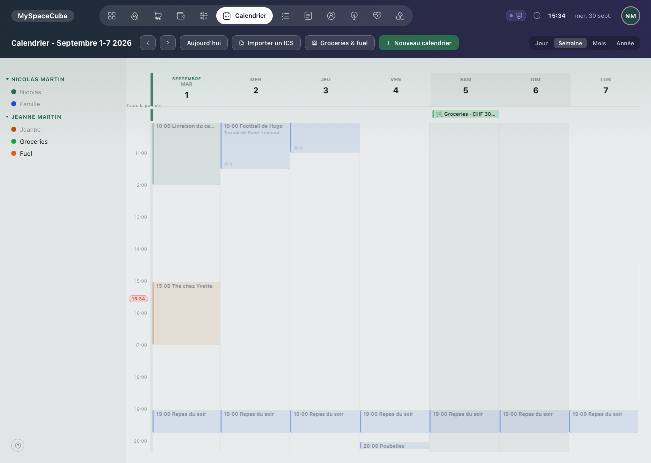651x463 pixels.
Task: Create a Nouveau calendrier
Action: click(419, 43)
